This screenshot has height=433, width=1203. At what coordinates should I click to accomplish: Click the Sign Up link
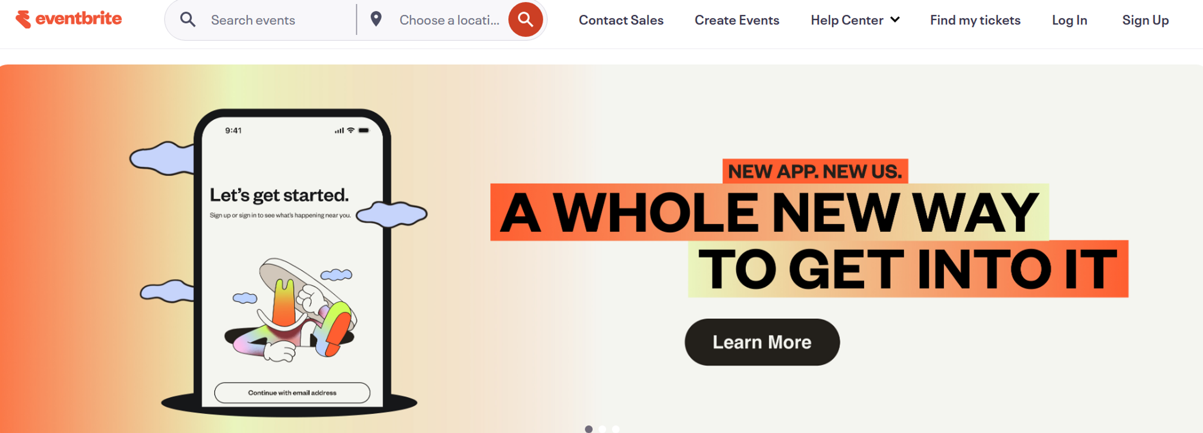coord(1145,20)
